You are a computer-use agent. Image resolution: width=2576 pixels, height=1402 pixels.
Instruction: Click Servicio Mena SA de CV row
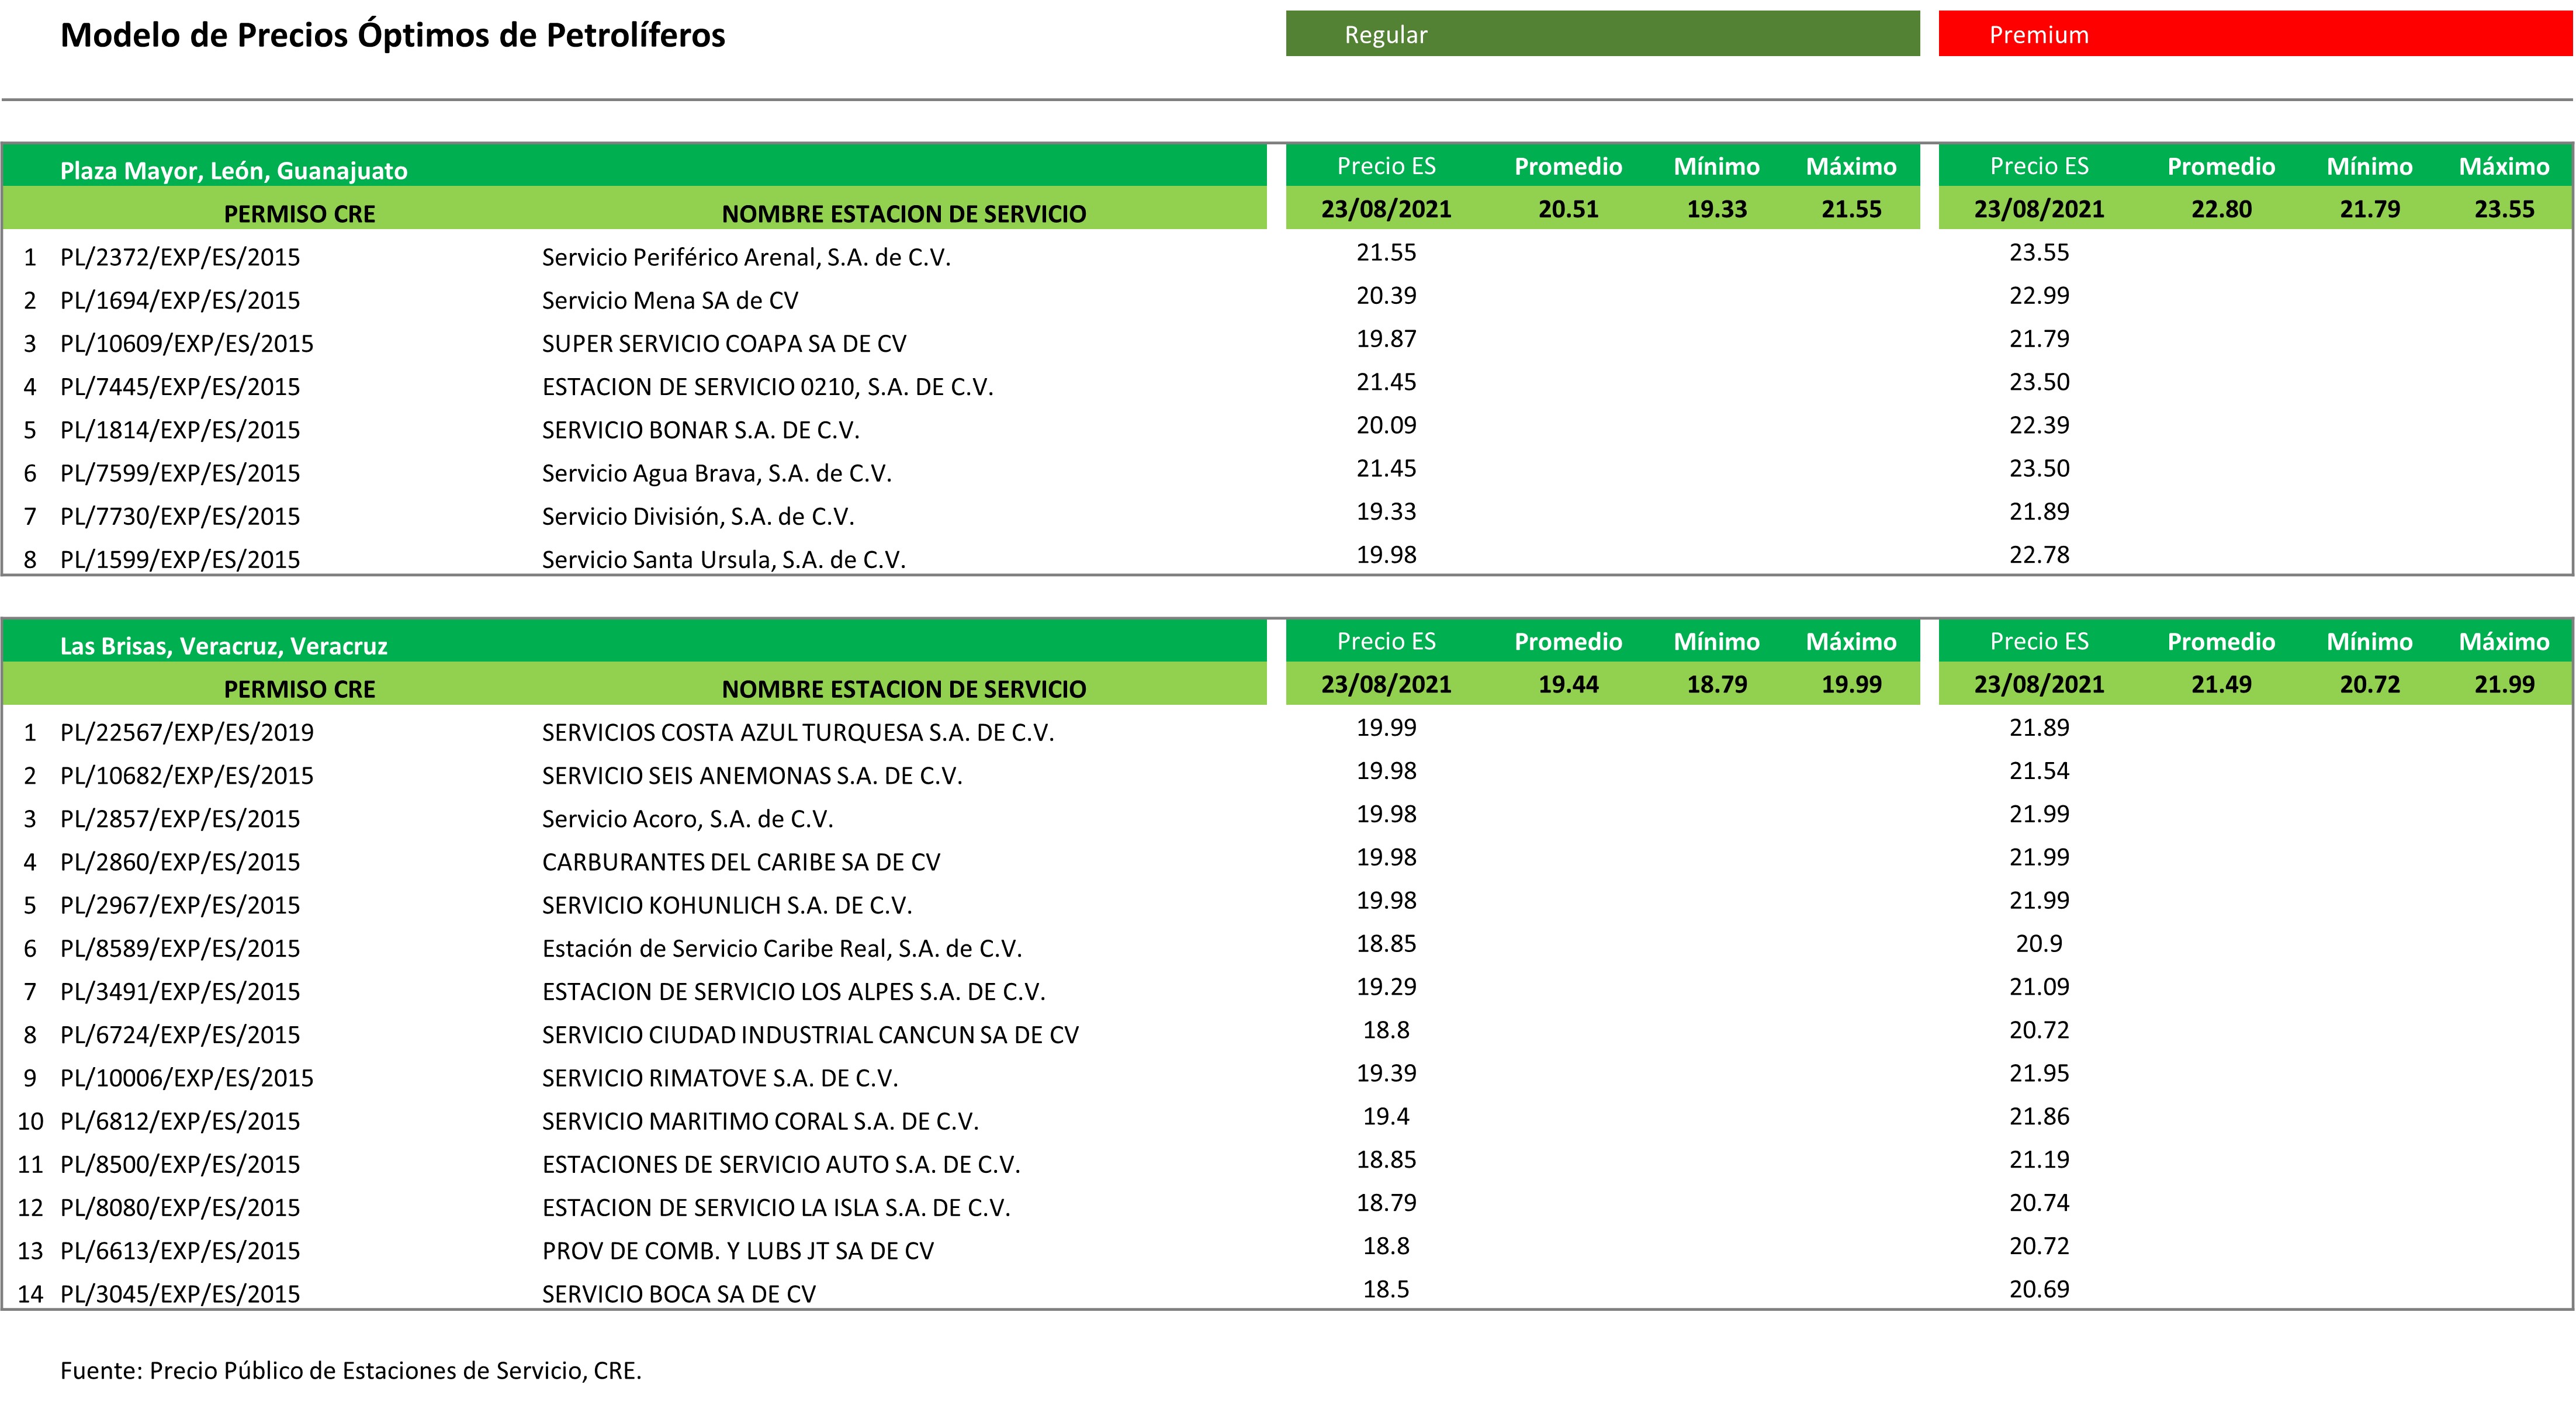(x=669, y=300)
